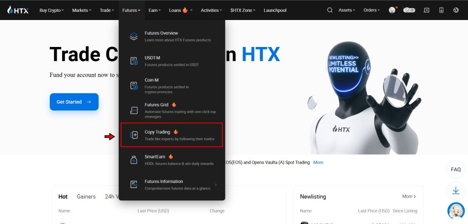The height and width of the screenshot is (224, 468).
Task: Click the SmartEarn money bag icon
Action: tap(134, 160)
